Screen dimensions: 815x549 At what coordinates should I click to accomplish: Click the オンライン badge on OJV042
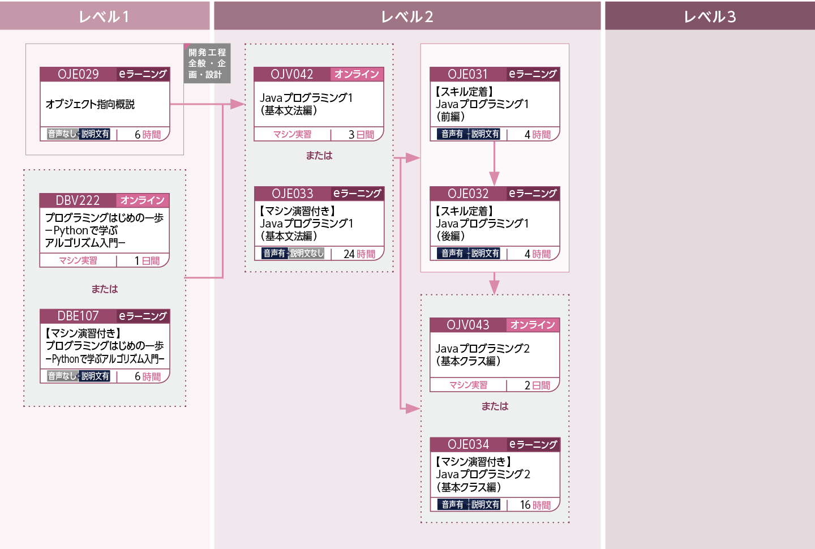point(357,74)
